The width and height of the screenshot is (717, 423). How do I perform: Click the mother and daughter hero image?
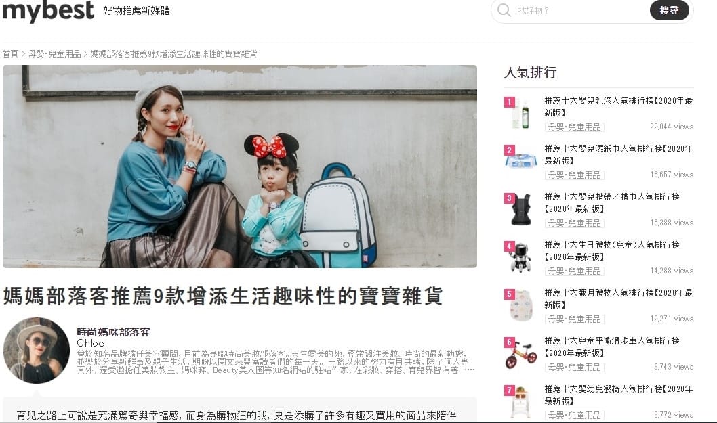(240, 166)
